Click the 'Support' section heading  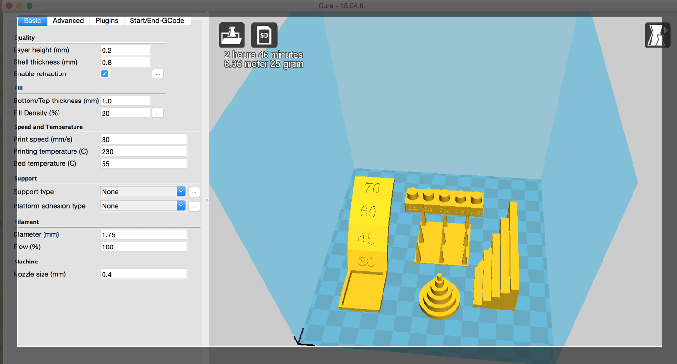26,179
